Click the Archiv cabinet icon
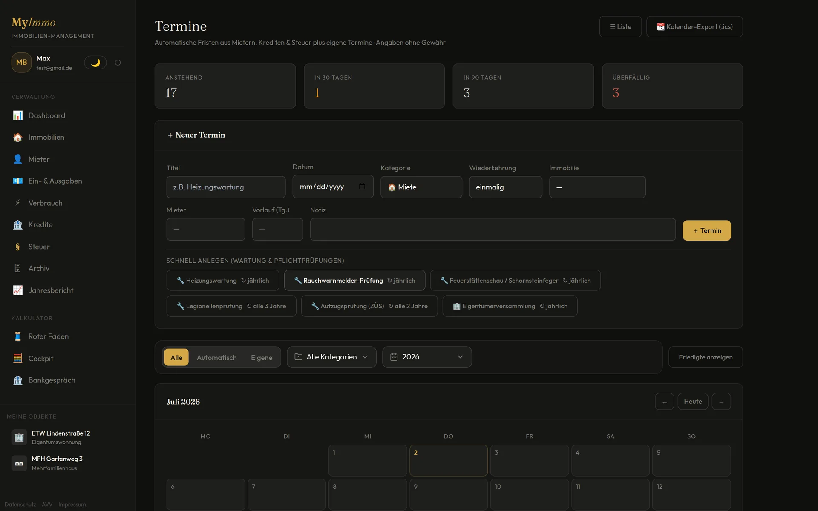Screen dimensions: 818x511 click(x=17, y=268)
